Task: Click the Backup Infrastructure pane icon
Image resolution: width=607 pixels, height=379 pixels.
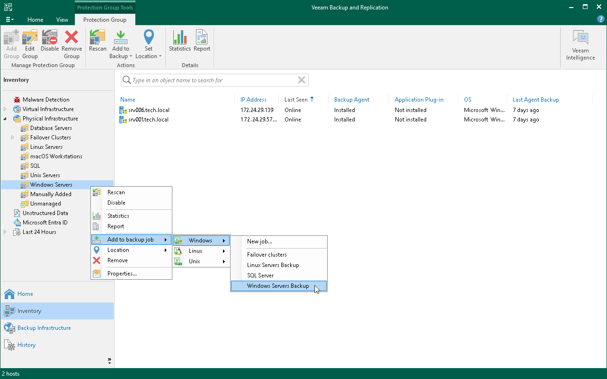Action: [9, 328]
